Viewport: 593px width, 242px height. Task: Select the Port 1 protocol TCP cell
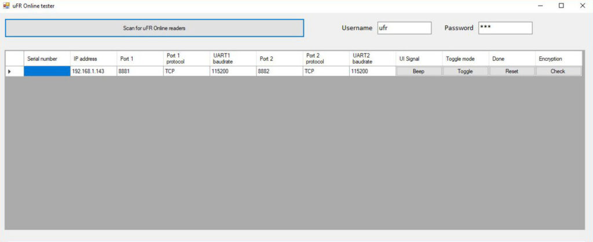point(186,71)
